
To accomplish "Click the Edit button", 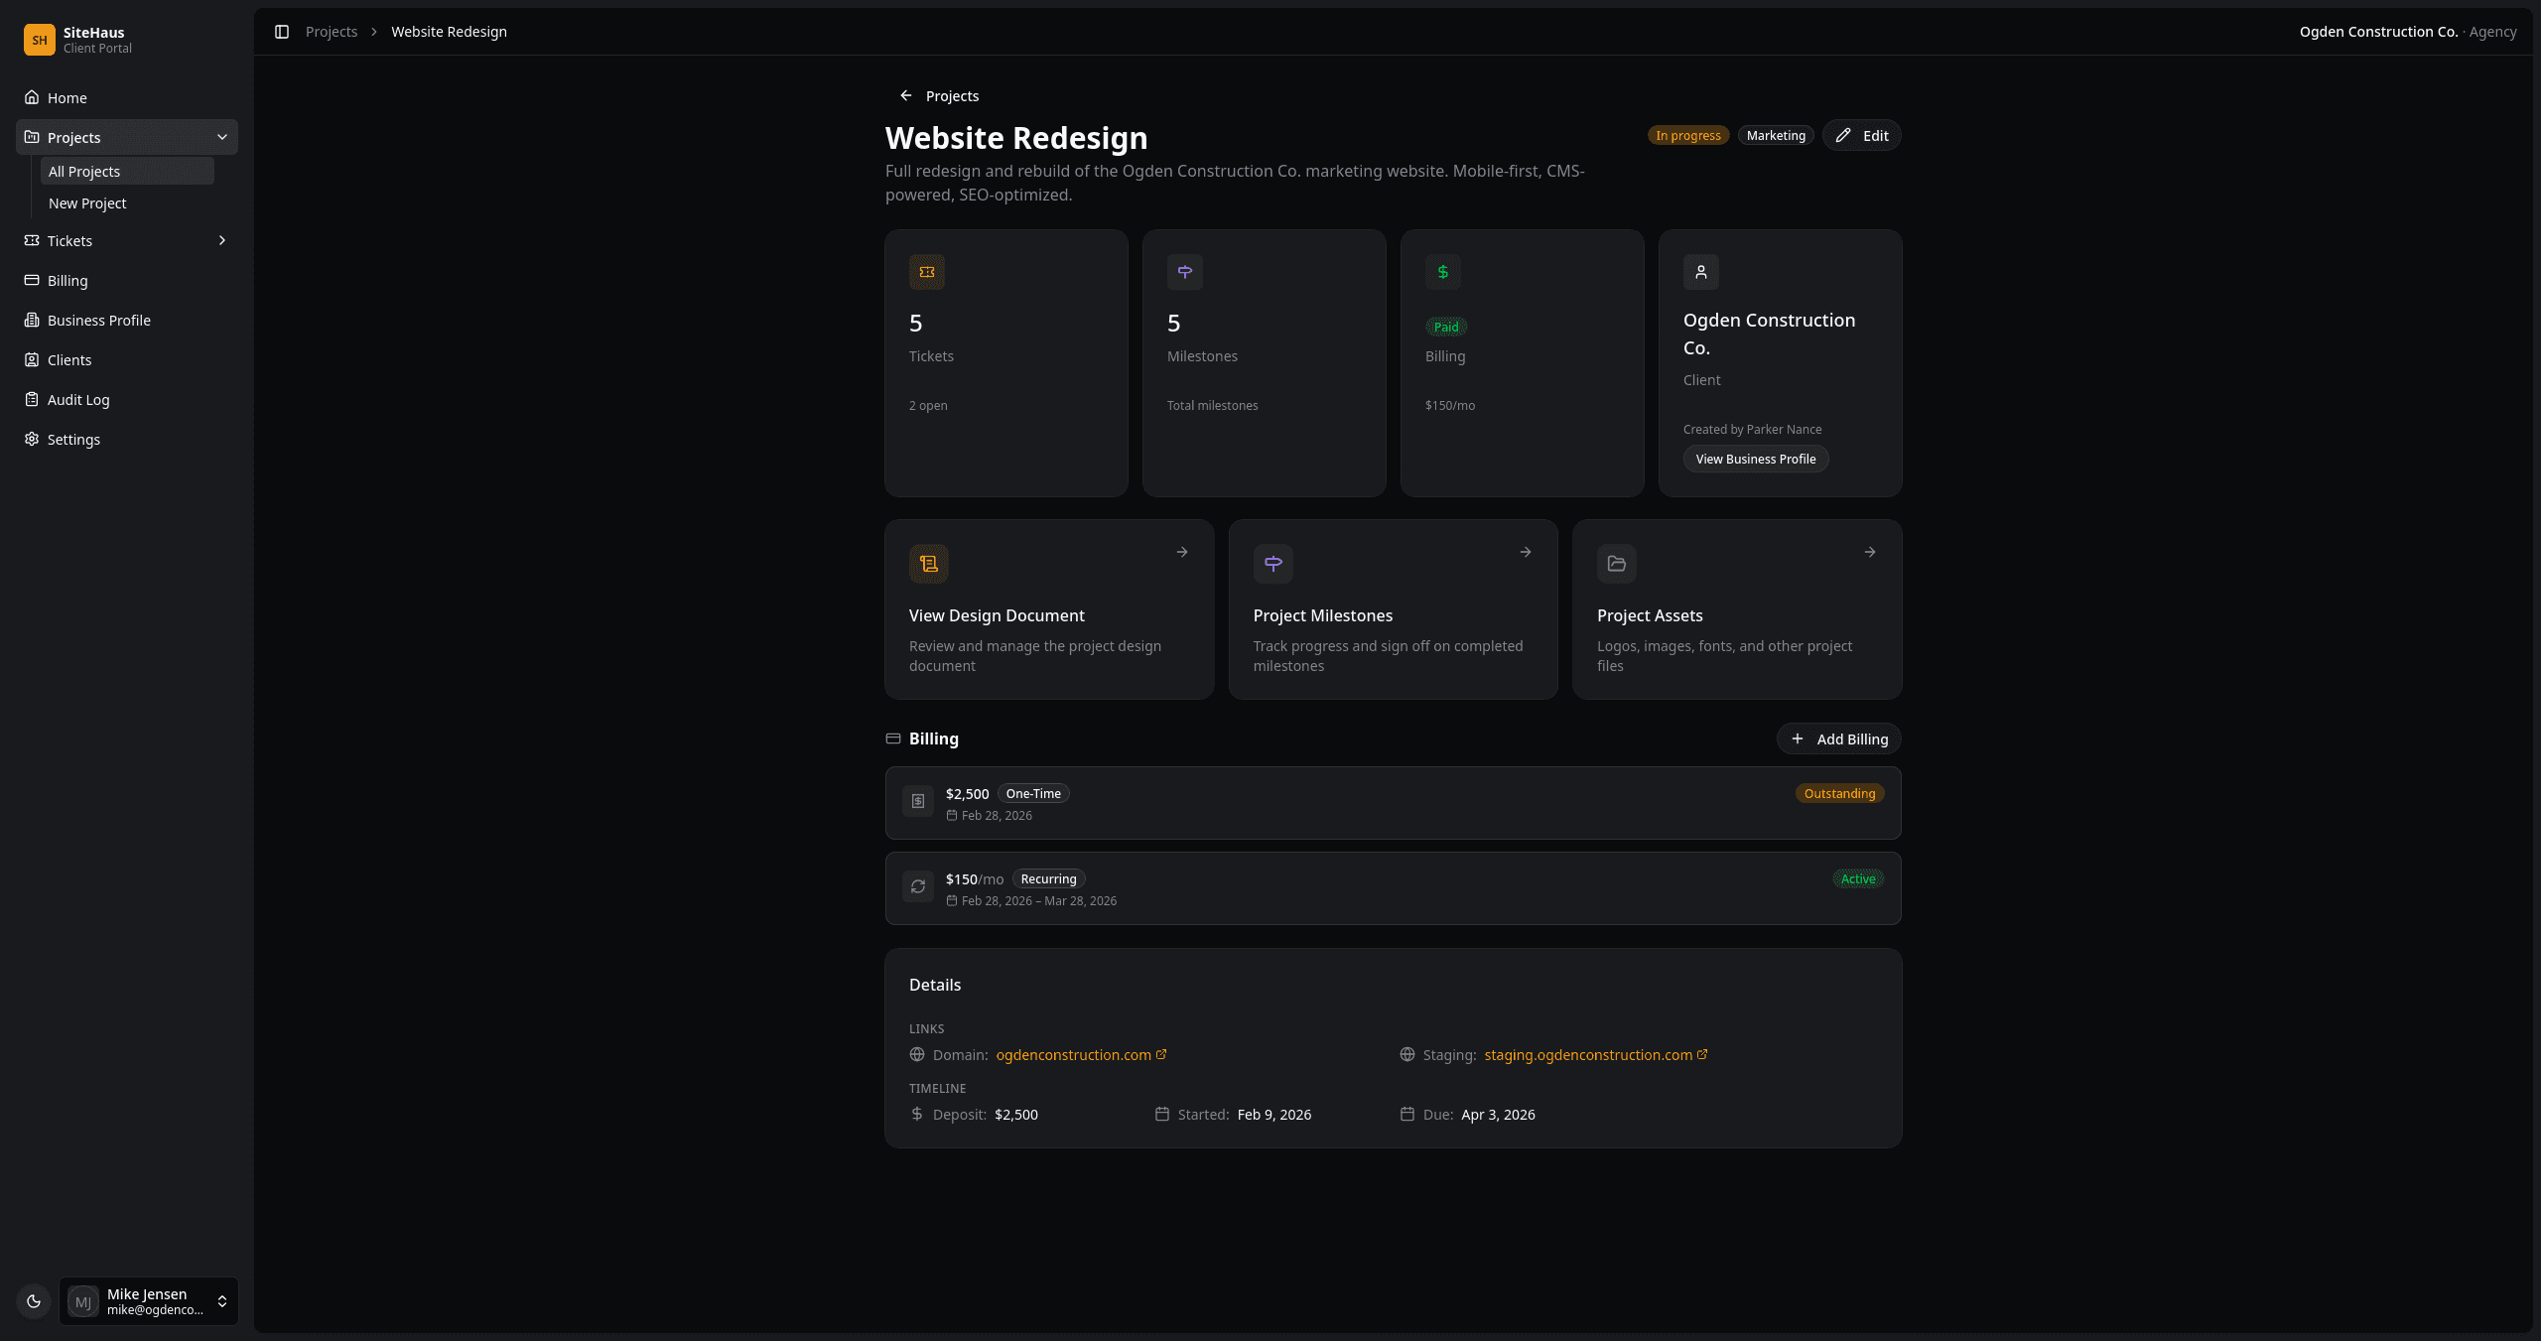I will pos(1861,135).
